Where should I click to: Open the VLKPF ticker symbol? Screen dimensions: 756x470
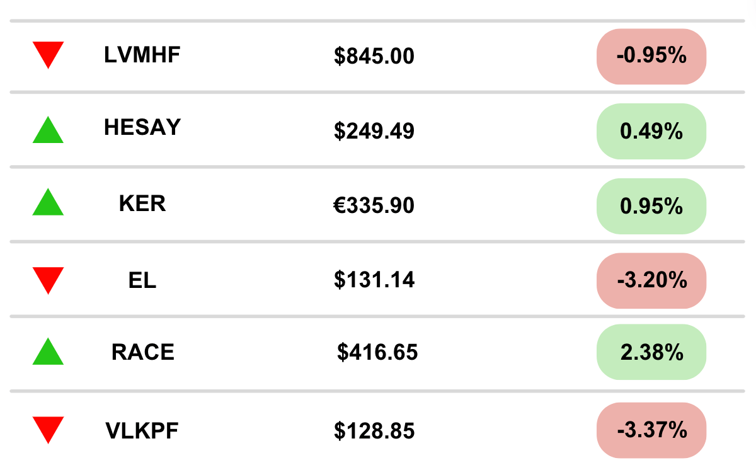pyautogui.click(x=142, y=431)
